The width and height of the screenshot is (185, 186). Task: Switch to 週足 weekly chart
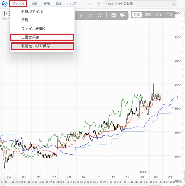(148, 15)
